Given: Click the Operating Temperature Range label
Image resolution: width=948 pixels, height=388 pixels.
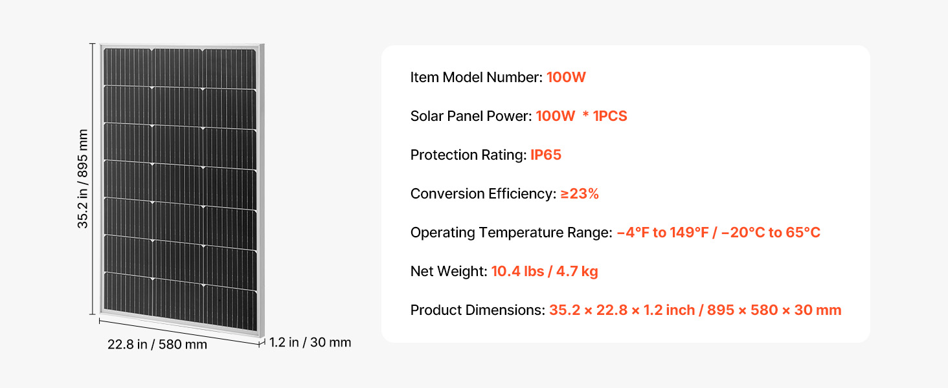Looking at the screenshot, I should coord(511,233).
